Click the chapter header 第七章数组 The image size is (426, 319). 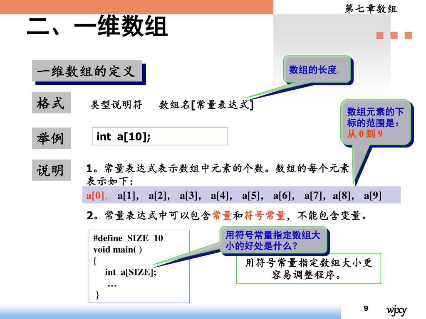click(371, 9)
